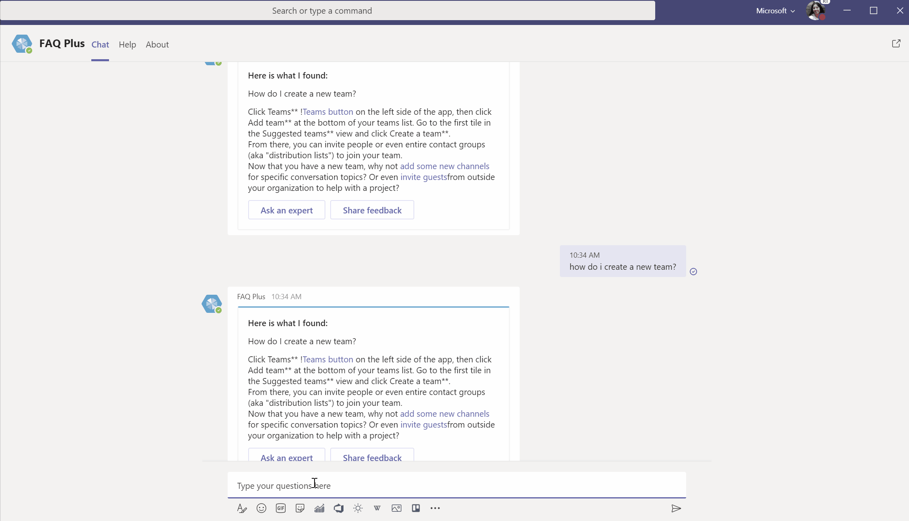This screenshot has height=521, width=909.
Task: Click the more options ellipsis icon
Action: coord(435,508)
